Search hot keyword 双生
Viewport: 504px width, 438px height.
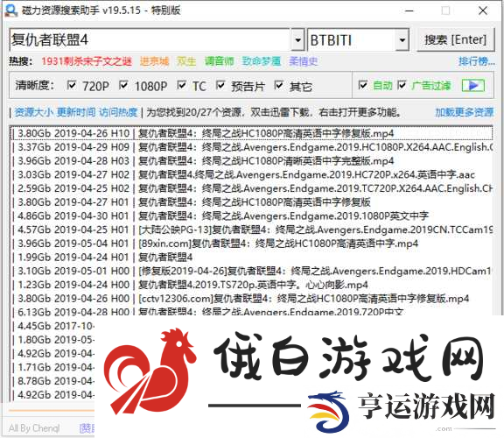186,61
